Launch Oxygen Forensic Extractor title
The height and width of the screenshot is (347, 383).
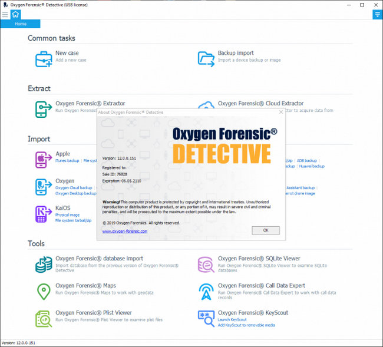[90, 103]
